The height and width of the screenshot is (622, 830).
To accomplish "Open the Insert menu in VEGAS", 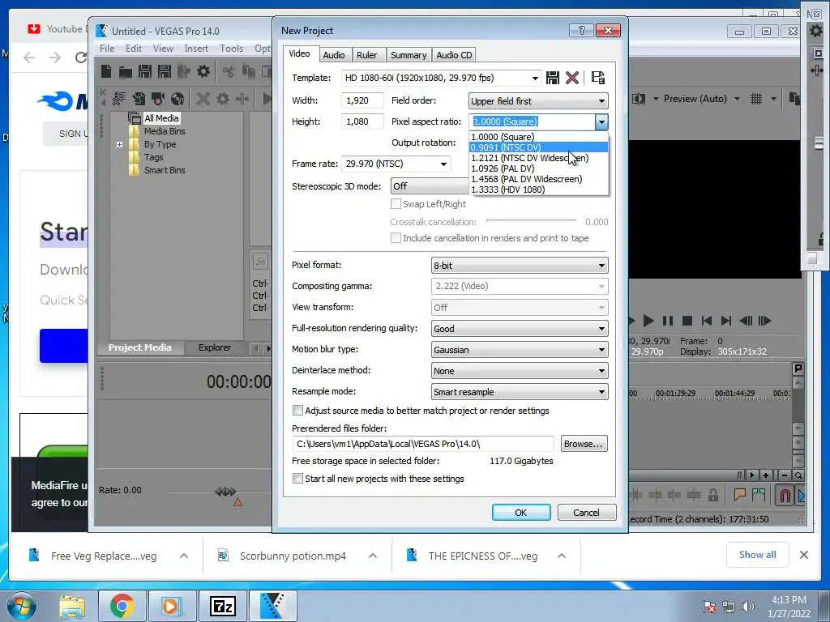I will tap(196, 48).
